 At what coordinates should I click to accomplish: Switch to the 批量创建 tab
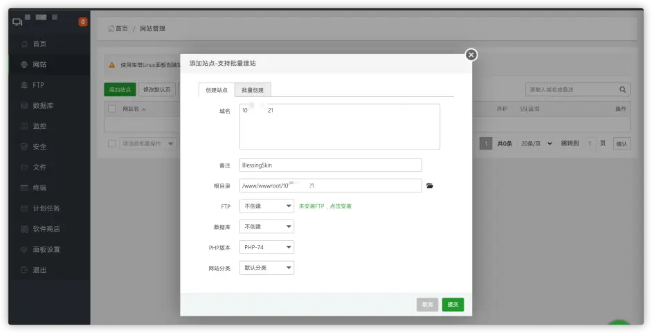[x=253, y=90]
